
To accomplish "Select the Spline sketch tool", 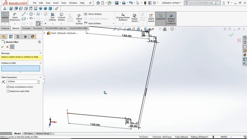I will pos(38,14).
